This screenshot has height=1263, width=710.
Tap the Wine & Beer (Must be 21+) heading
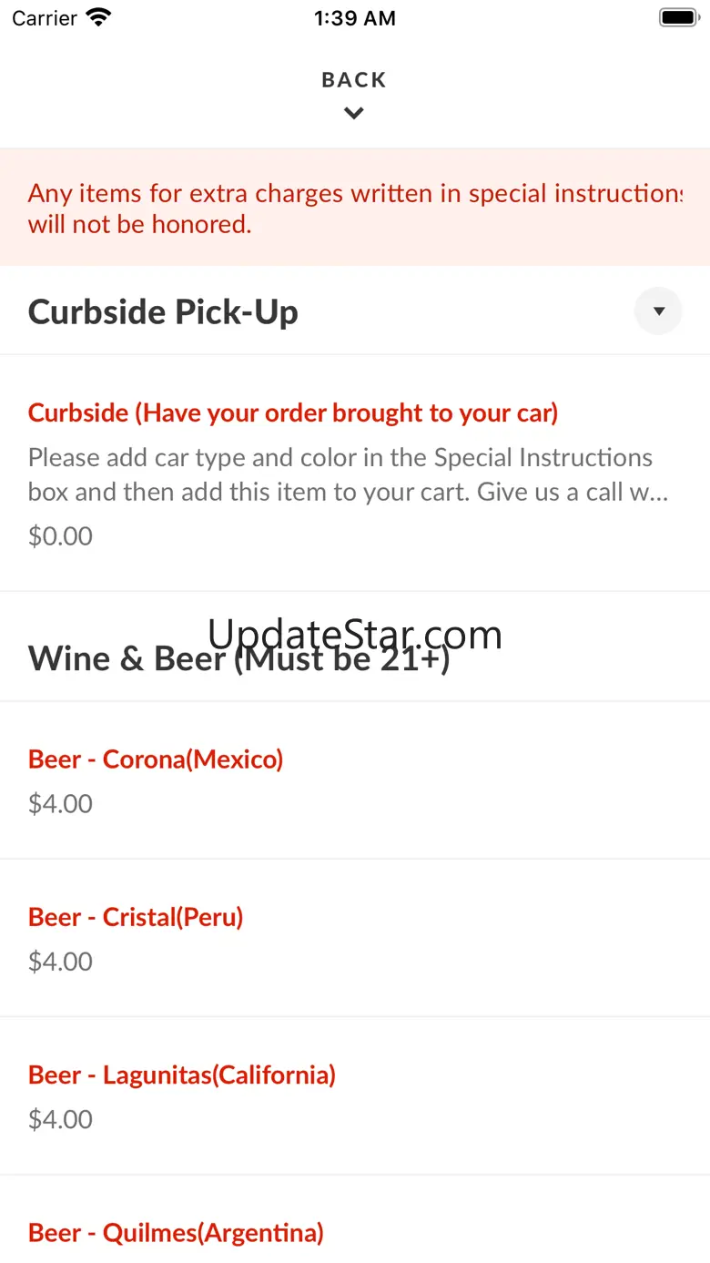(238, 658)
